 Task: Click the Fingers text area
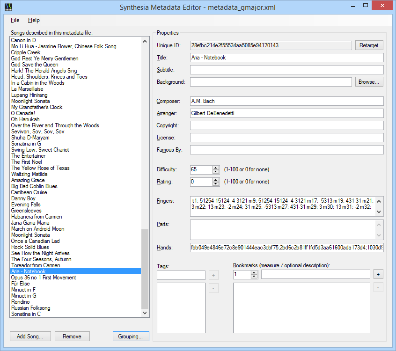tap(283, 206)
